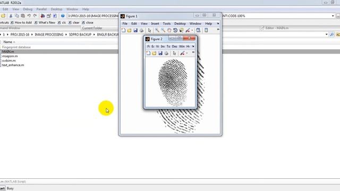This screenshot has width=340, height=191.
Task: Expand Figure 1 menu bar overflow arrow
Action: click(x=218, y=23)
